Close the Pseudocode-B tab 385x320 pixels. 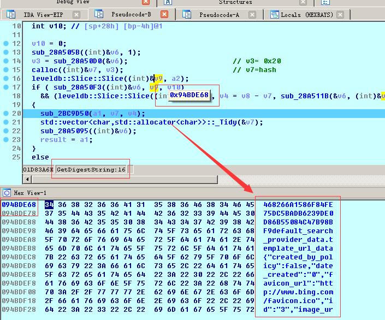click(x=164, y=14)
